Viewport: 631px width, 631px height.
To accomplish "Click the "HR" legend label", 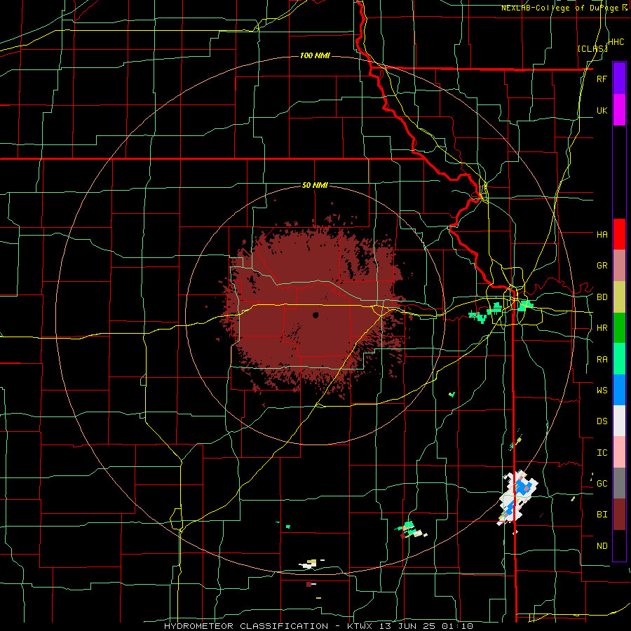I will [602, 328].
